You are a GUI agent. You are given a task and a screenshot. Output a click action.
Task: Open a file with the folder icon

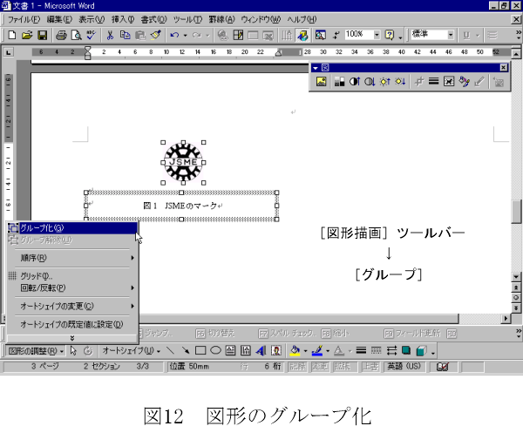tap(27, 35)
